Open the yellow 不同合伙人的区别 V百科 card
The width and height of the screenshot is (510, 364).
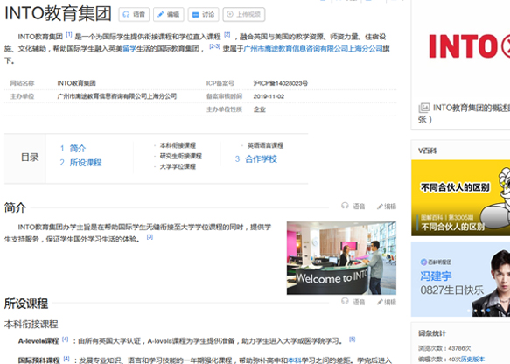[460, 198]
